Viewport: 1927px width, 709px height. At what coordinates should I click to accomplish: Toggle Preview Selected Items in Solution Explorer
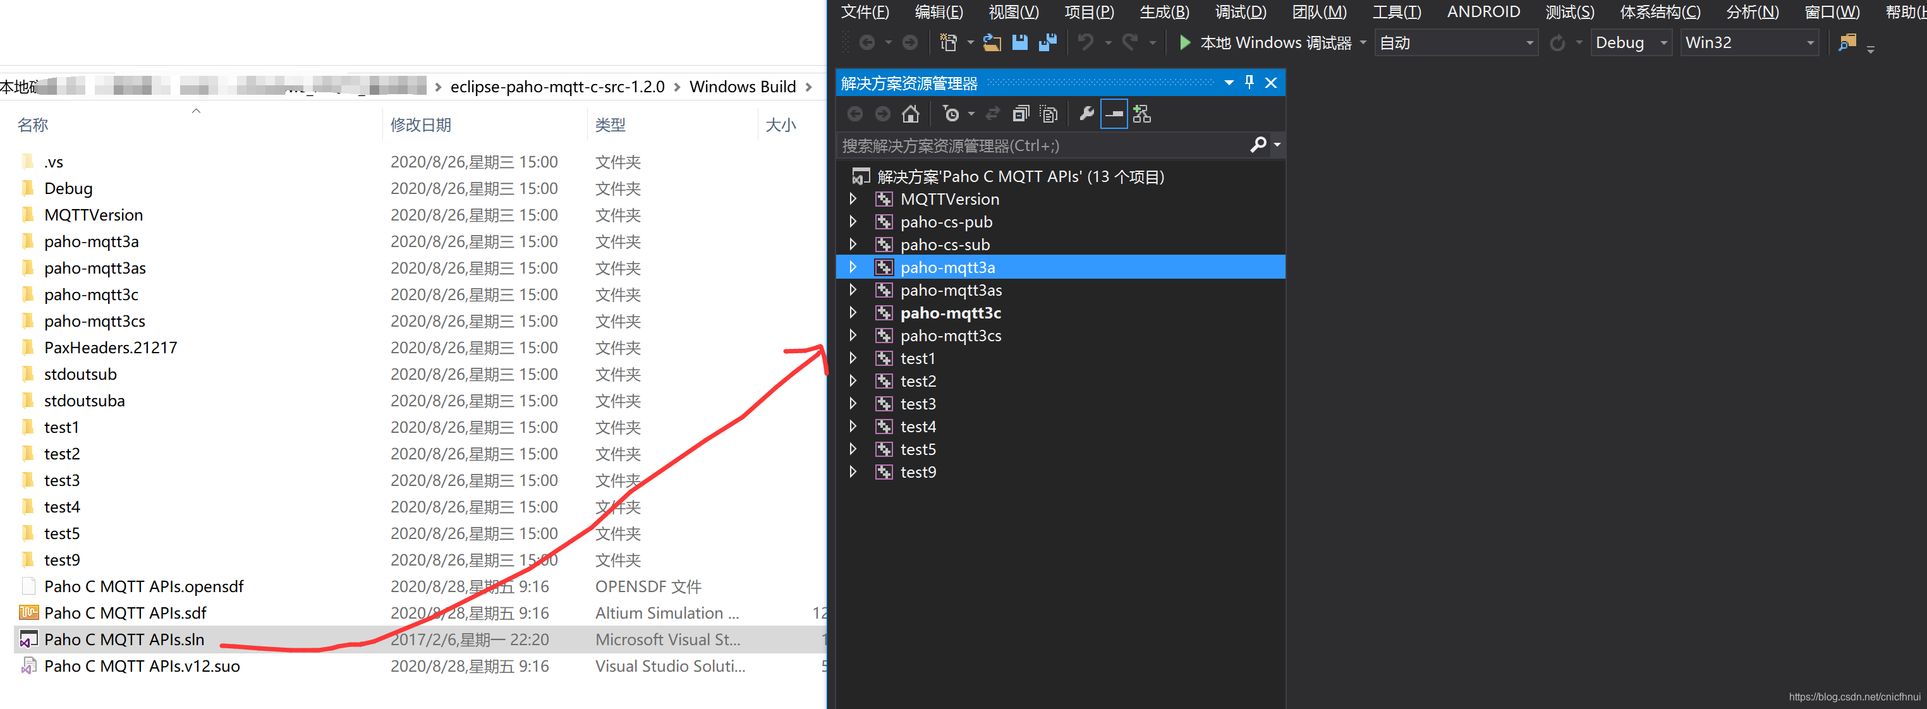click(x=1114, y=114)
